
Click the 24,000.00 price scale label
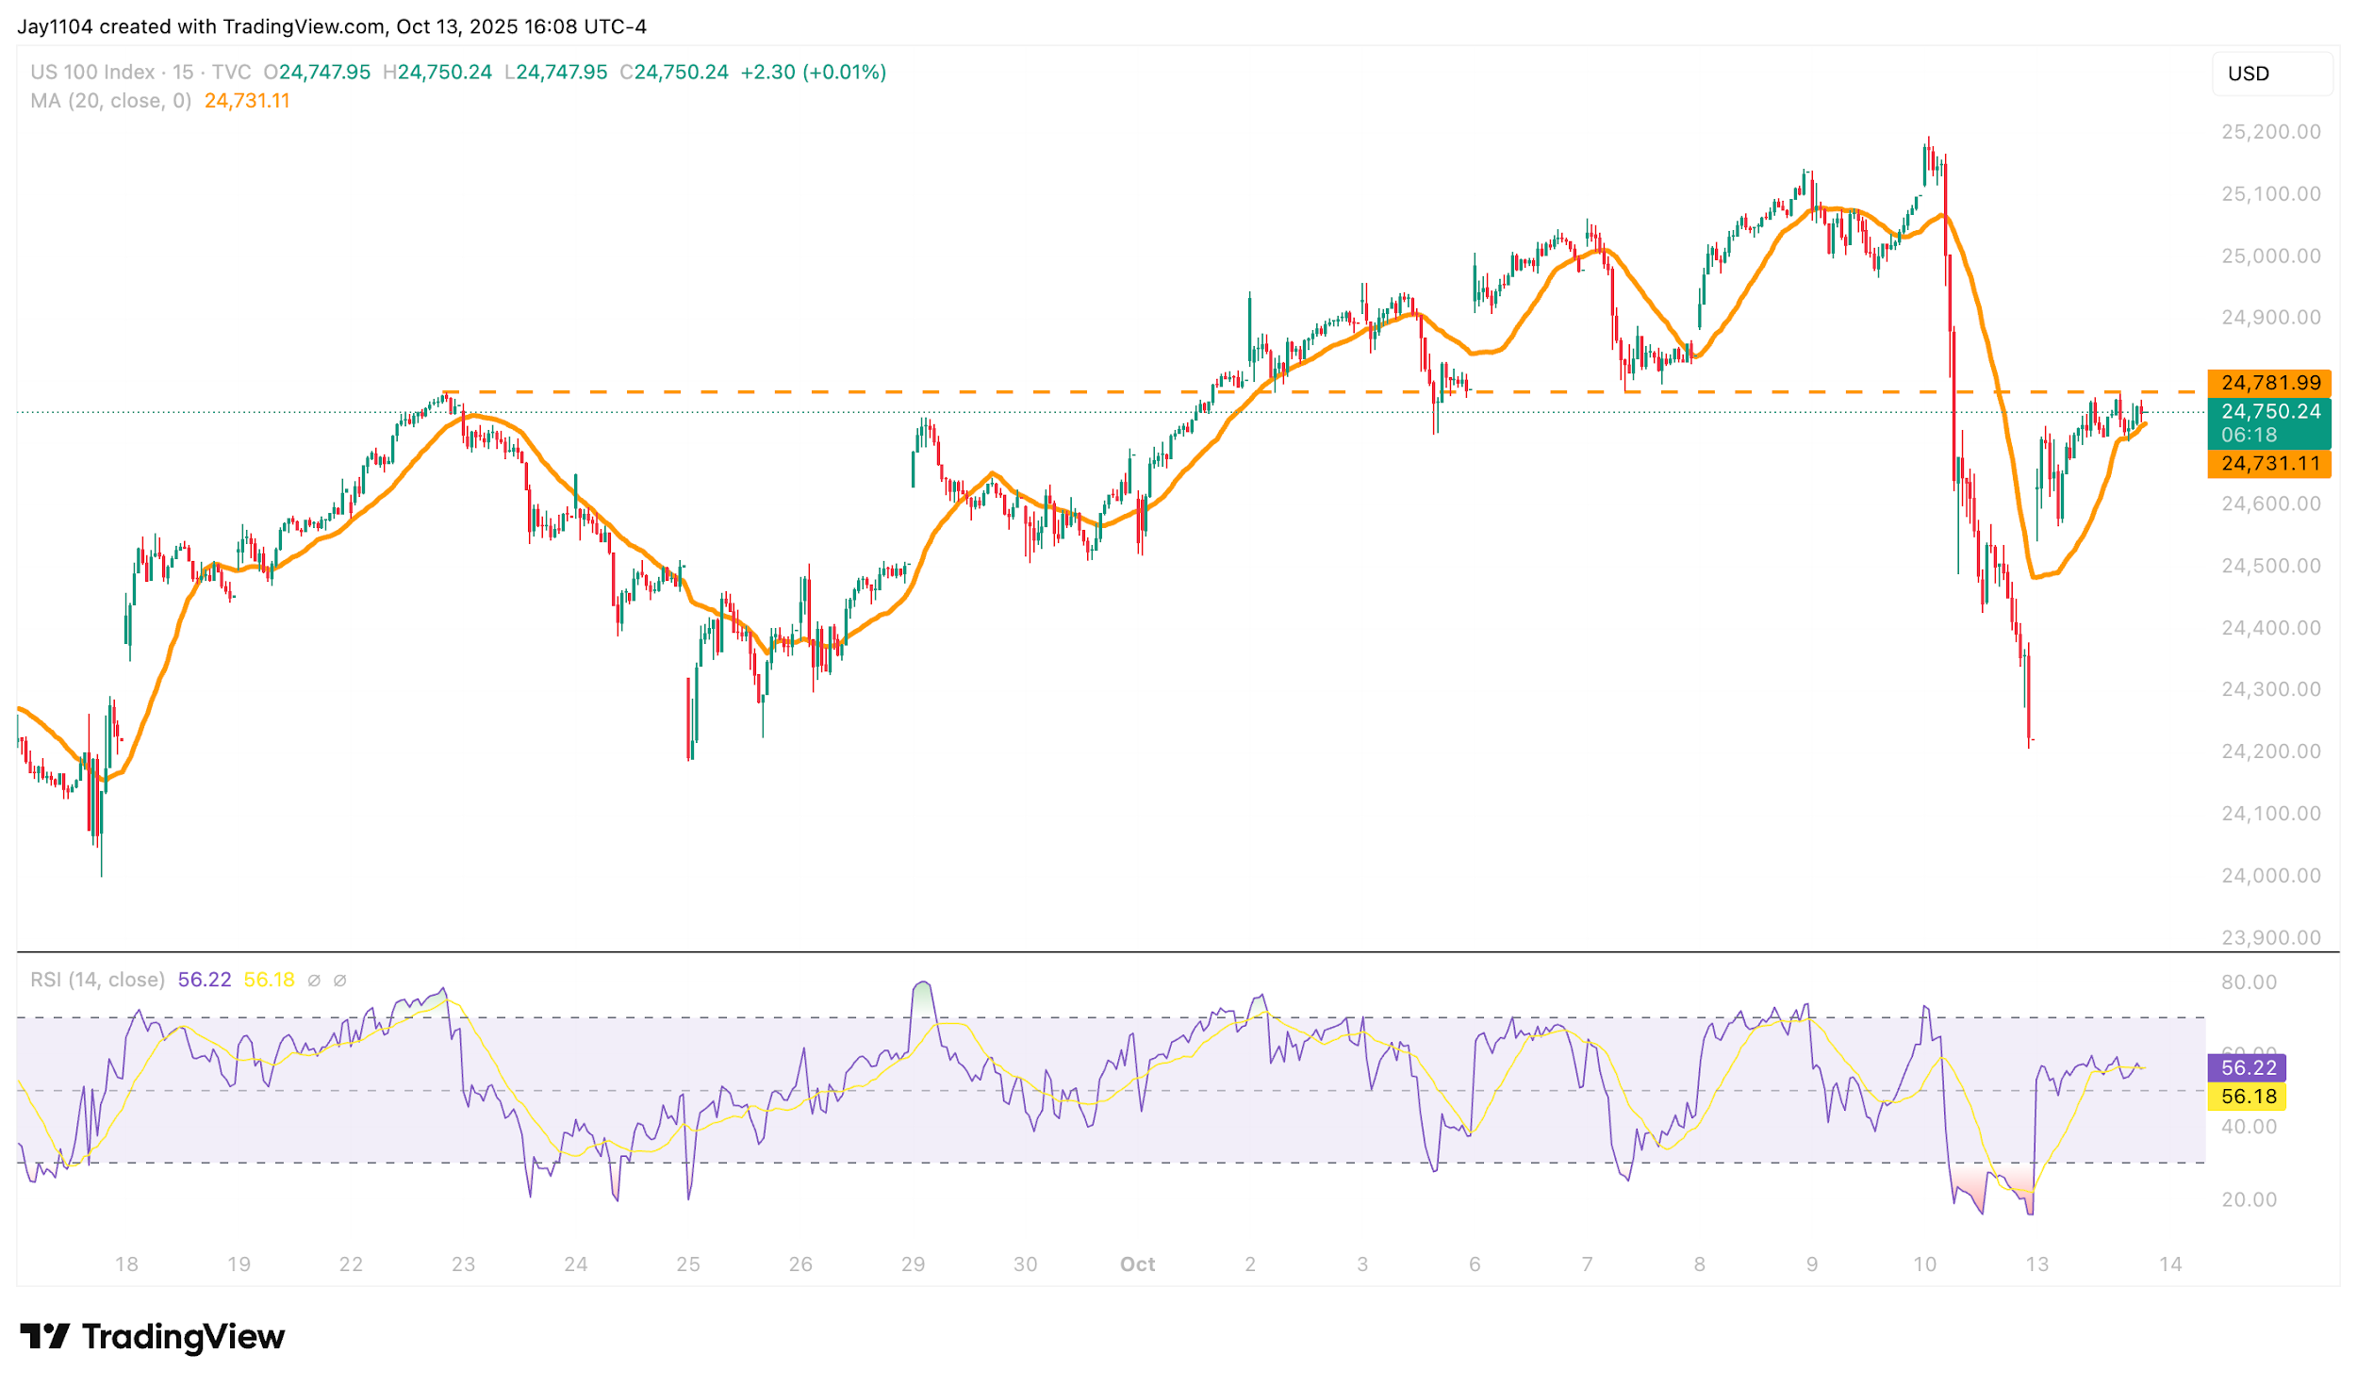coord(2270,876)
